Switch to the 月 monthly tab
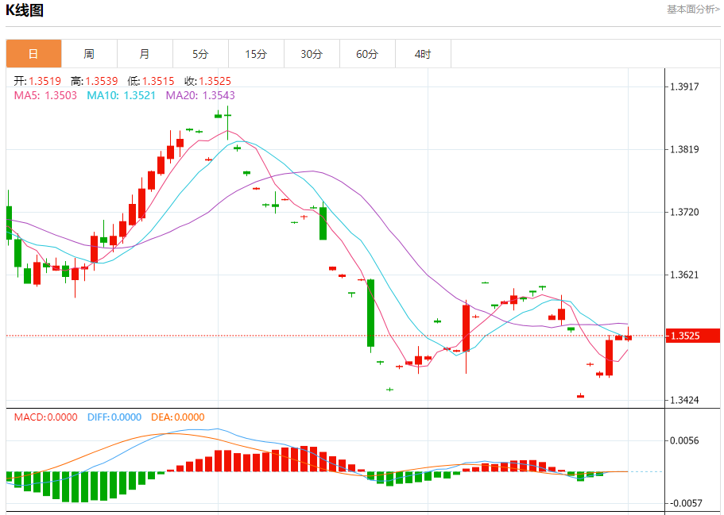Image resolution: width=724 pixels, height=515 pixels. click(145, 54)
